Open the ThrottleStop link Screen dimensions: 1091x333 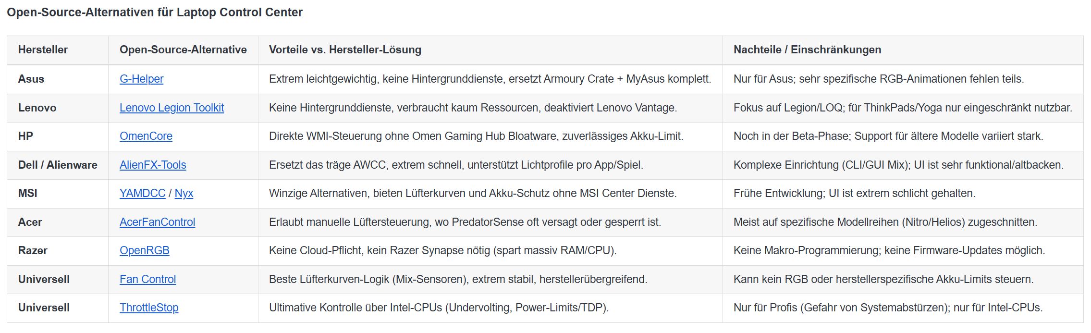[149, 308]
